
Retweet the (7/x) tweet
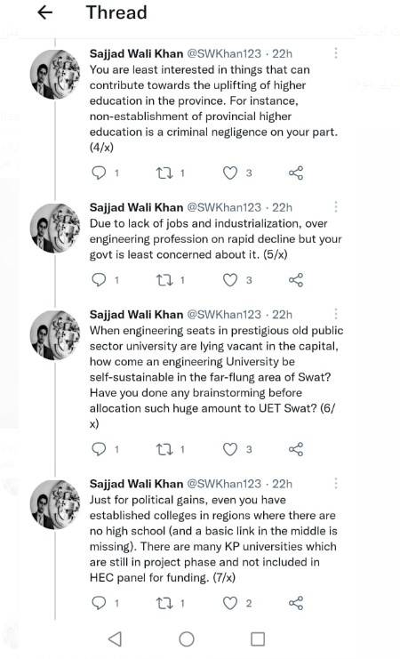tap(164, 603)
